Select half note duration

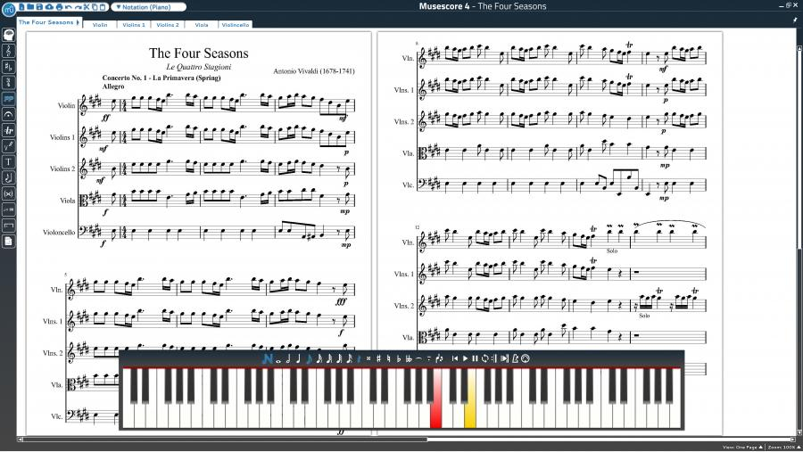click(288, 358)
